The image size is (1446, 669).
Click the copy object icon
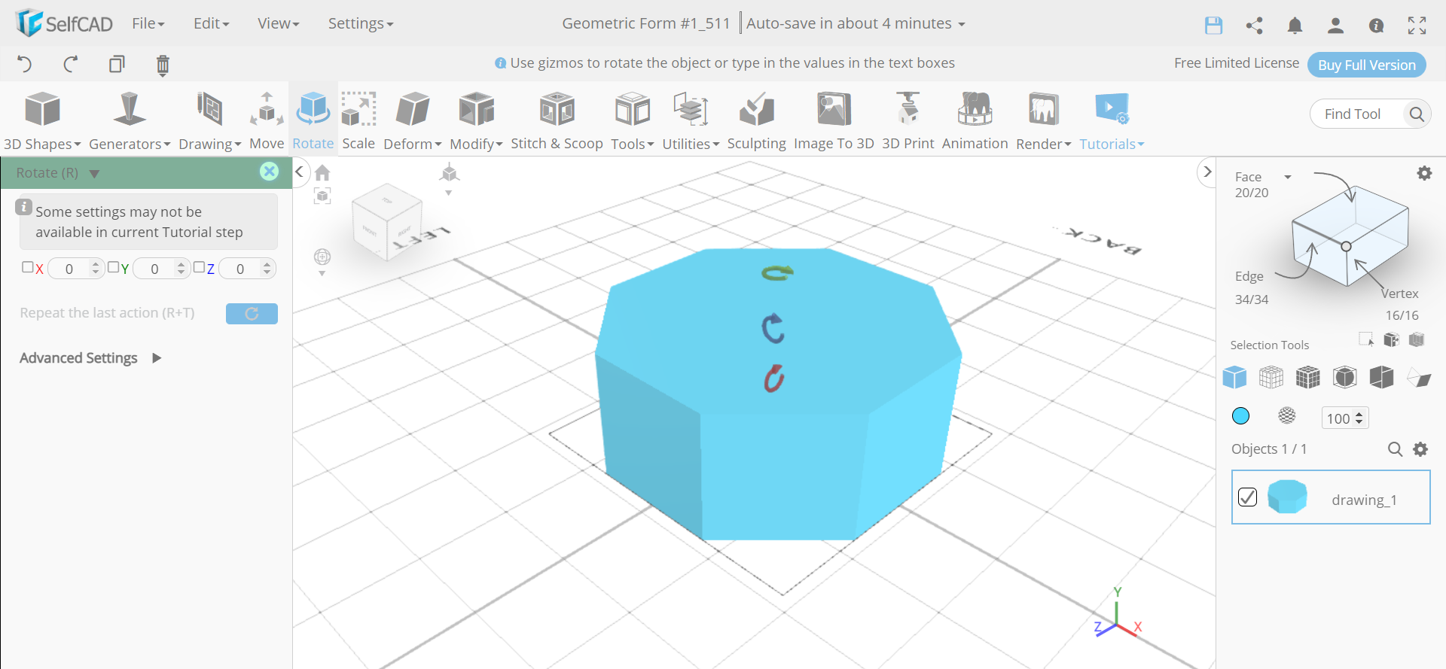pos(117,64)
